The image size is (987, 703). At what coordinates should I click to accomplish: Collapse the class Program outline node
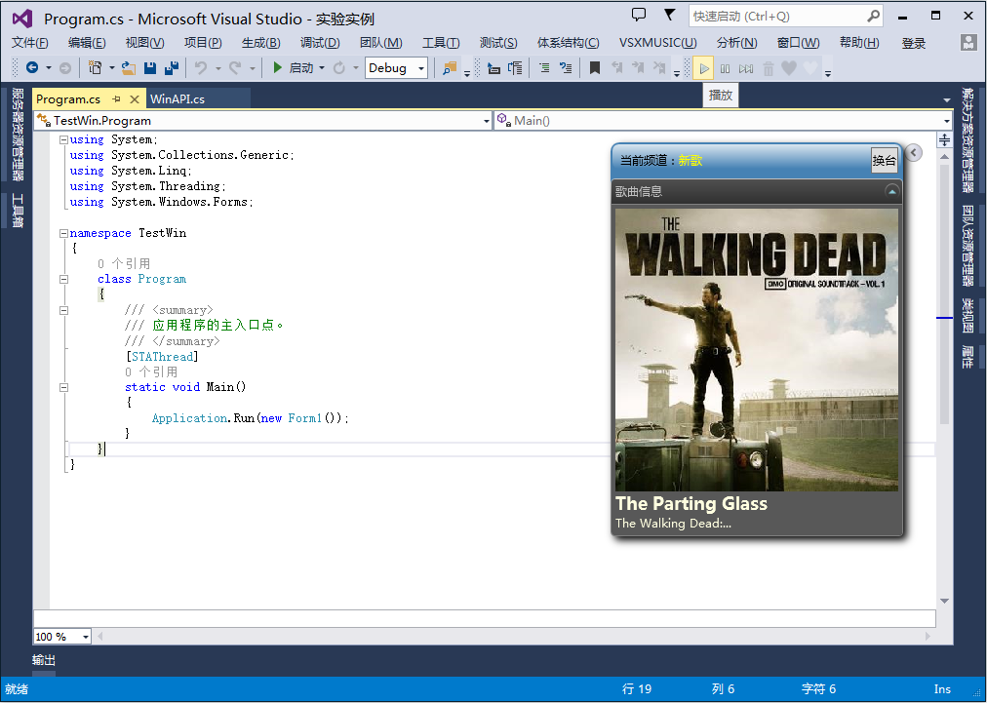click(63, 279)
